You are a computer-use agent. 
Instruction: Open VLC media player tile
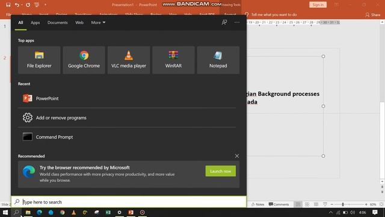pos(129,60)
